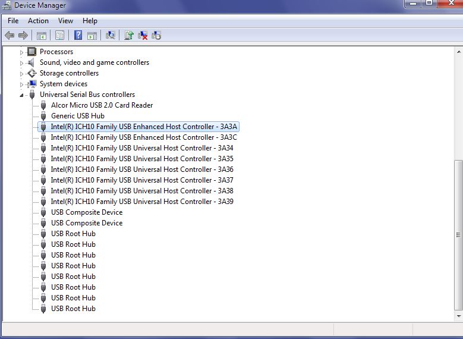Click the vertical scrollbar up arrow
463x339 pixels.
point(459,52)
